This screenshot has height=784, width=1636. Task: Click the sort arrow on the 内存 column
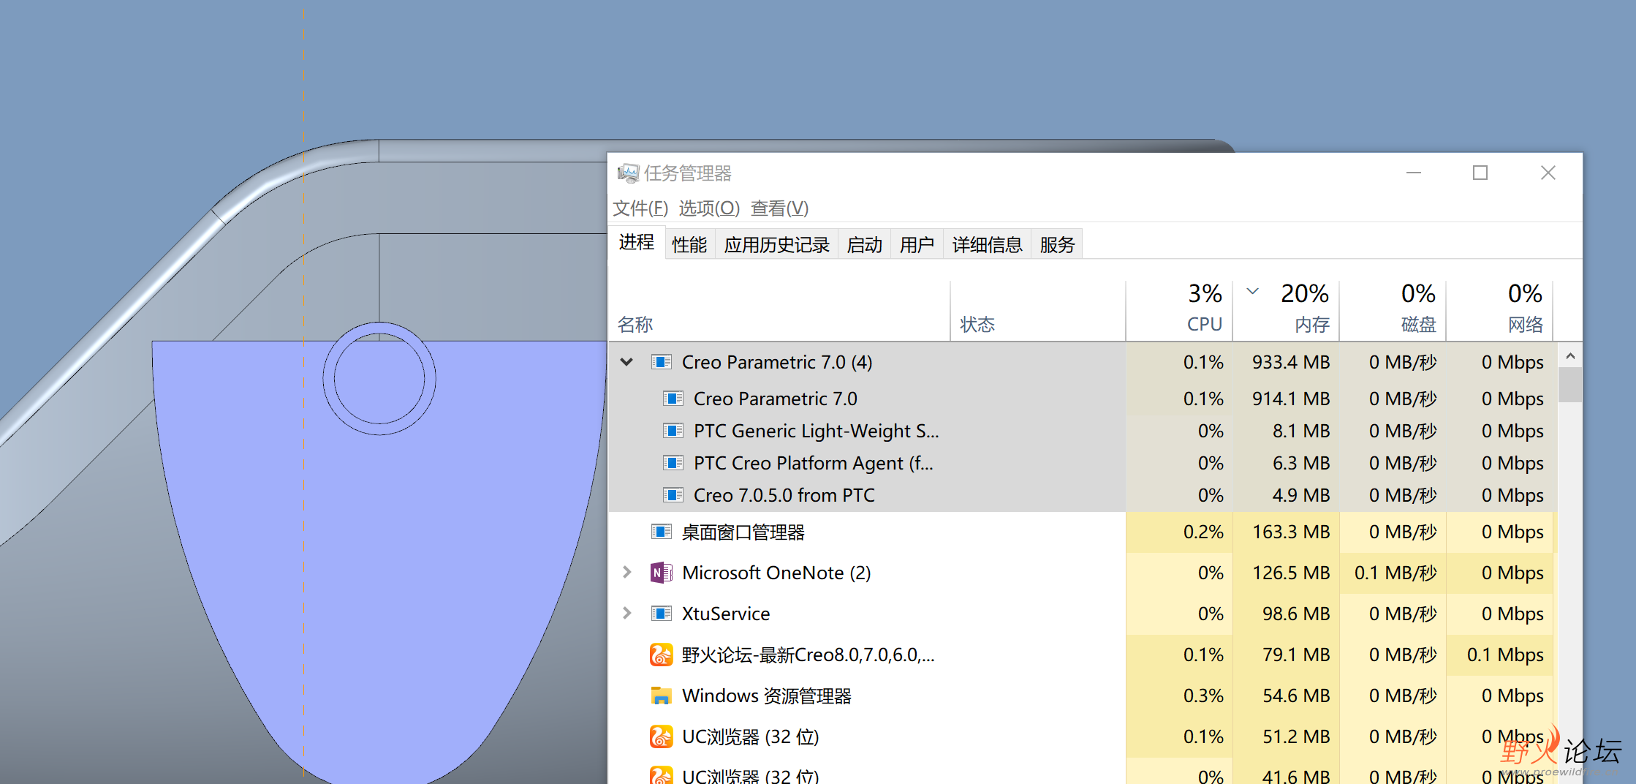(x=1253, y=291)
